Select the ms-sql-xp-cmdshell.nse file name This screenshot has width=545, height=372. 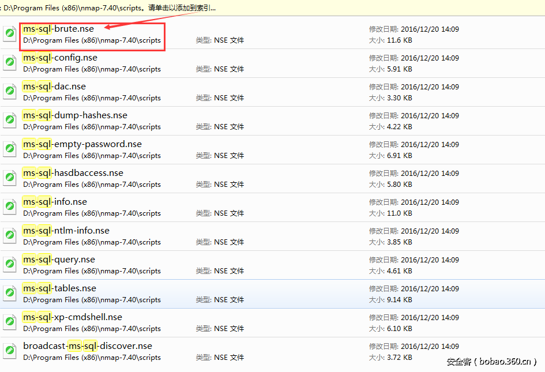click(73, 317)
